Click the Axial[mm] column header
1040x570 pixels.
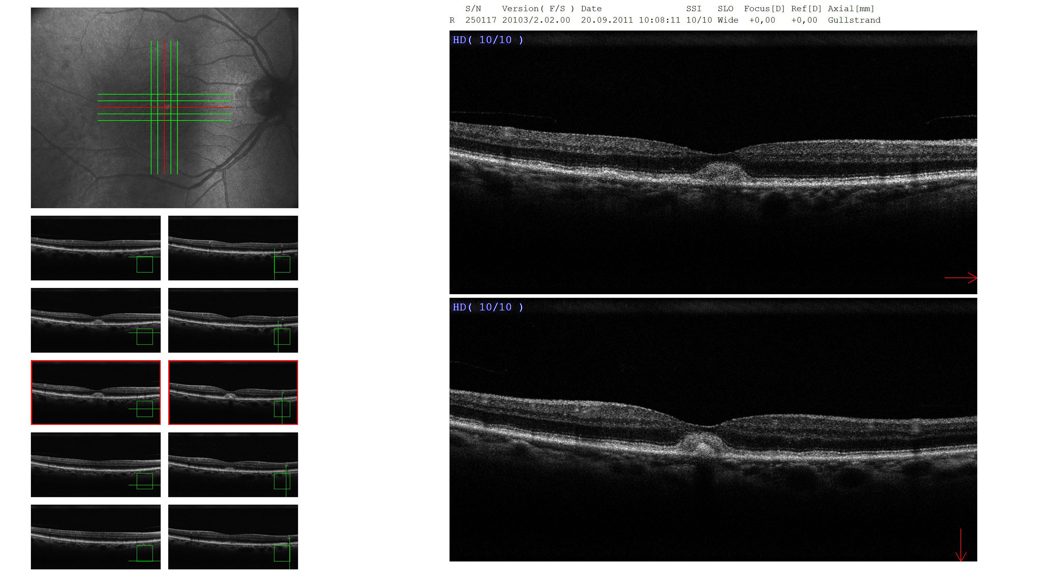[851, 8]
